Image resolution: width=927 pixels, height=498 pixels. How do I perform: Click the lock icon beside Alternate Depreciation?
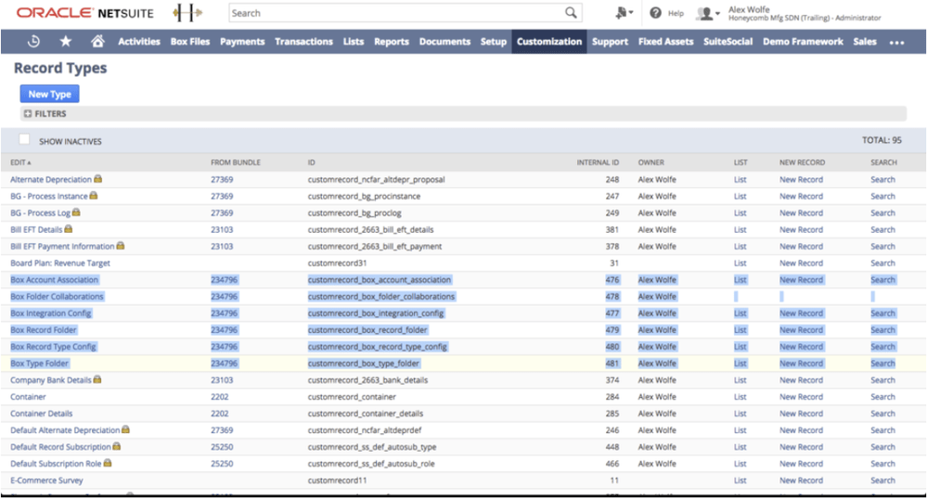coord(98,178)
